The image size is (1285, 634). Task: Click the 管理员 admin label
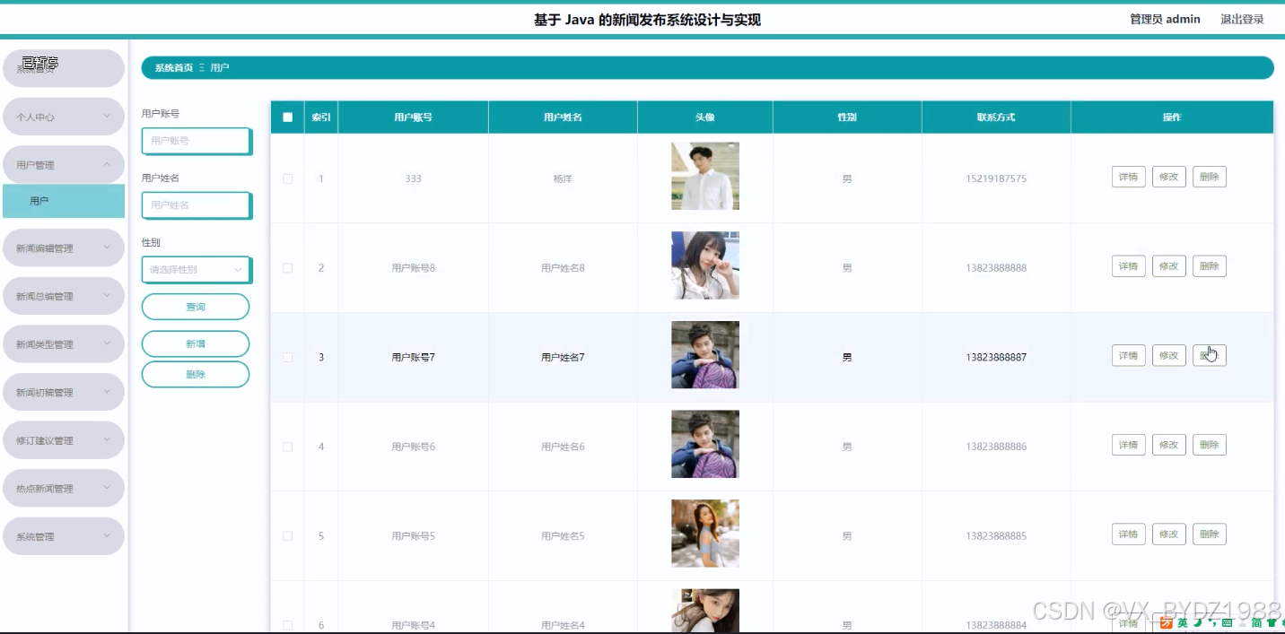(x=1165, y=20)
